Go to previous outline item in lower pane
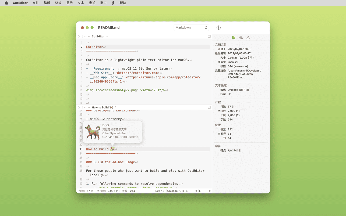Image resolution: width=346 pixels, height=216 pixels. click(85, 107)
